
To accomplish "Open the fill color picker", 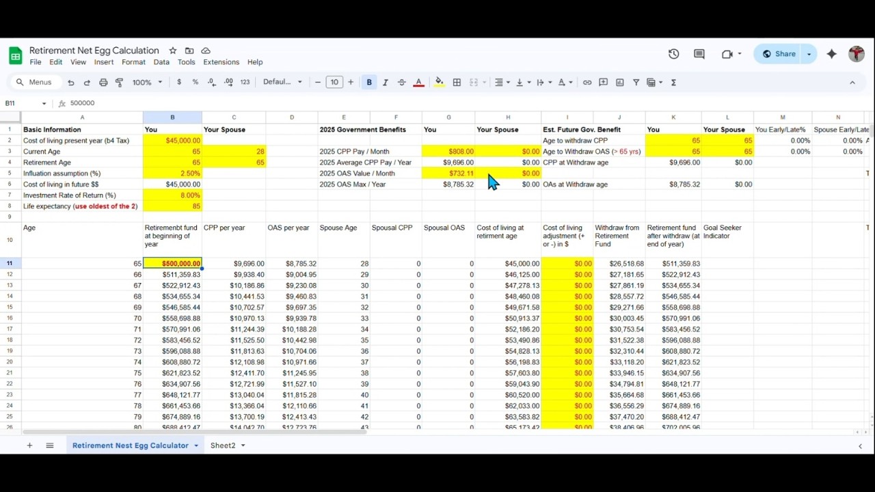I will point(440,83).
